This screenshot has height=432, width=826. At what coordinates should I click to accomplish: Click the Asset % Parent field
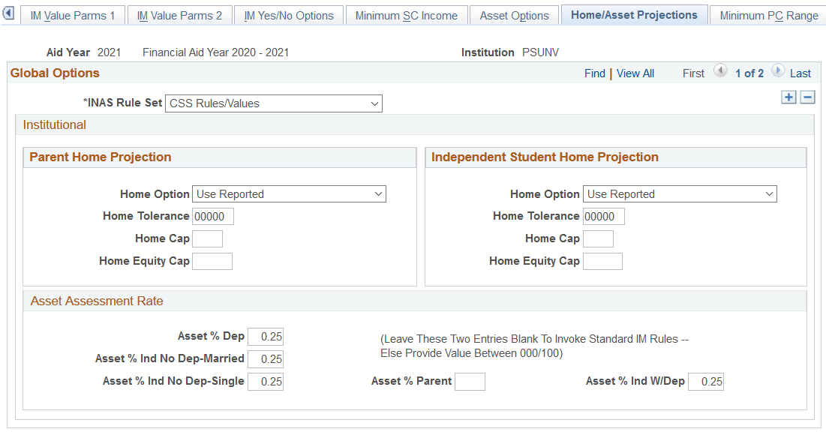pyautogui.click(x=470, y=381)
